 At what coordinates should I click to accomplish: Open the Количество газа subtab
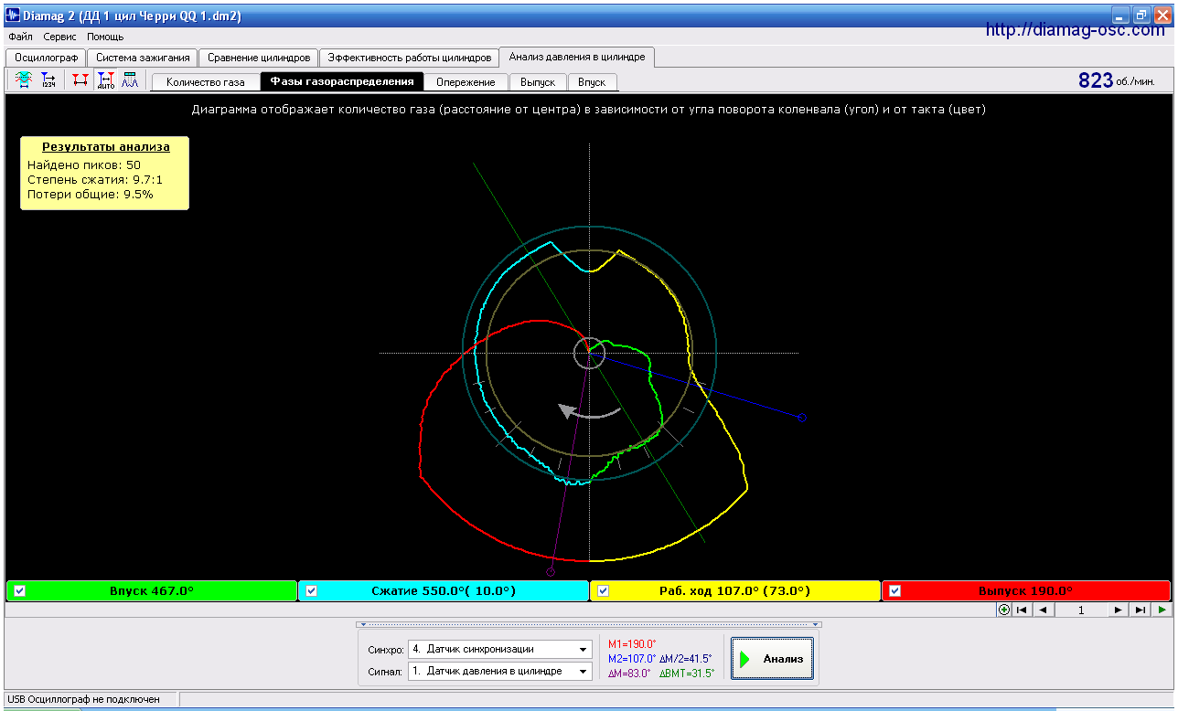point(206,82)
